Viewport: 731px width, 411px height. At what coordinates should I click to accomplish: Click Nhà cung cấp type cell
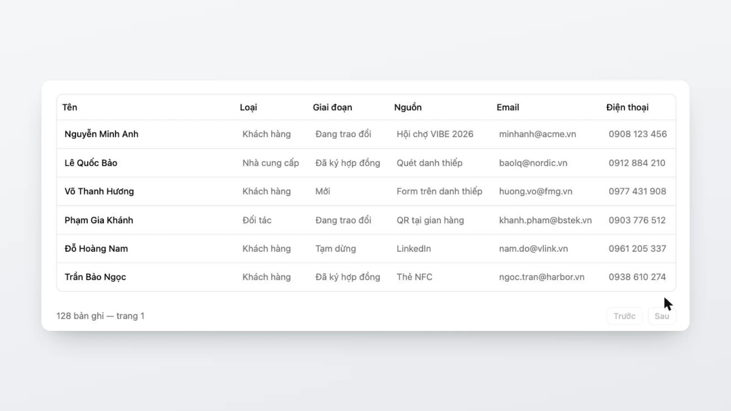270,163
